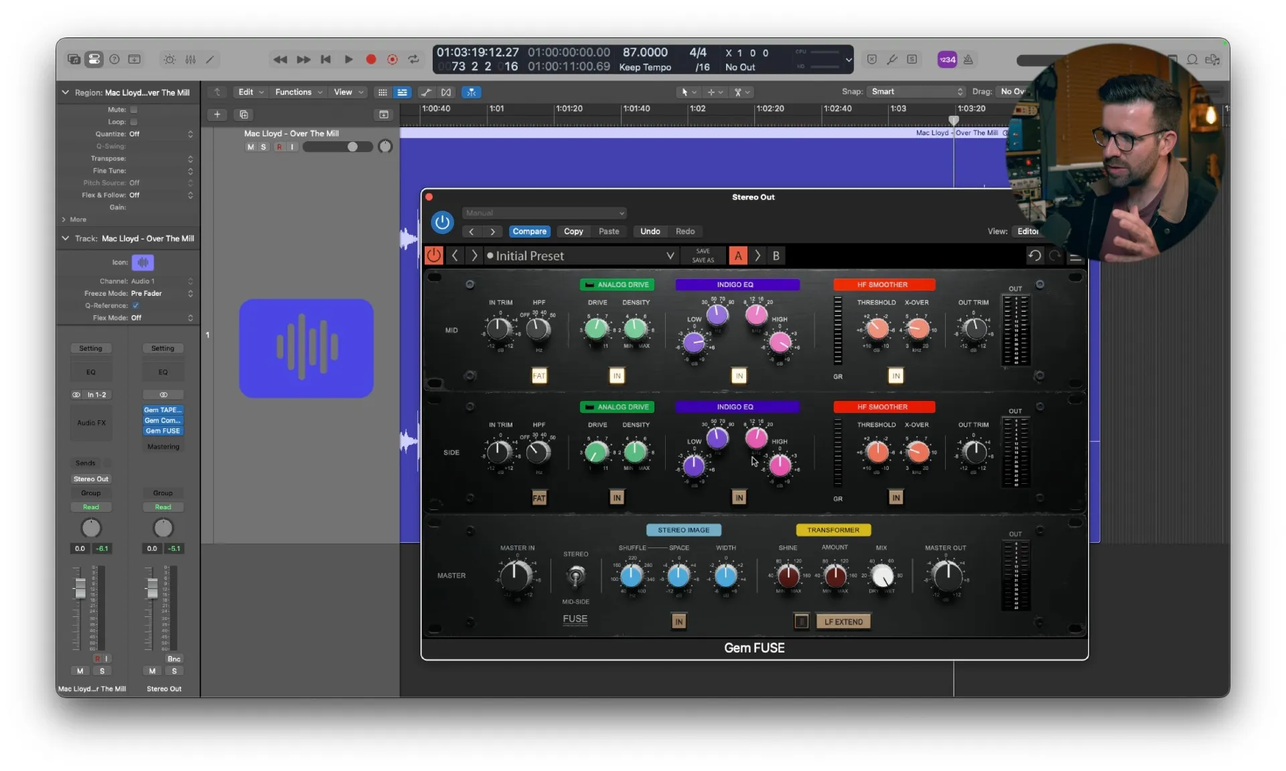Click the Compare button

529,232
